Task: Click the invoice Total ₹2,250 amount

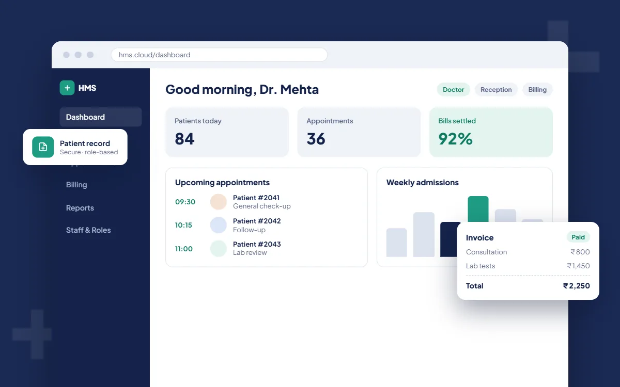Action: coord(577,286)
